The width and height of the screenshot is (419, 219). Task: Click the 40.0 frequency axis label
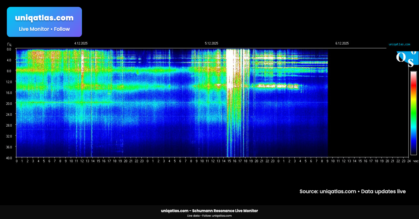point(9,158)
